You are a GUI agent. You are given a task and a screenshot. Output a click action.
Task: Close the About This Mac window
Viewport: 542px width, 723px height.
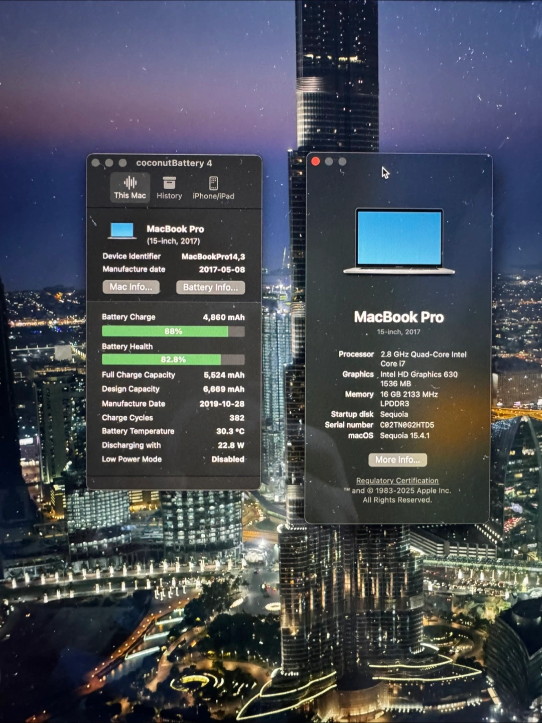click(316, 161)
